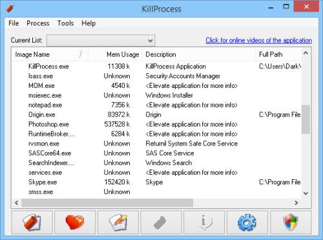Viewport: 323px width, 240px height.
Task: Open the online videos link
Action: pyautogui.click(x=258, y=40)
